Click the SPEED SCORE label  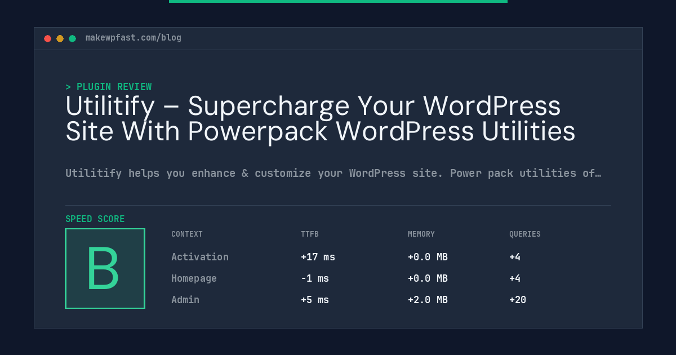pos(95,219)
